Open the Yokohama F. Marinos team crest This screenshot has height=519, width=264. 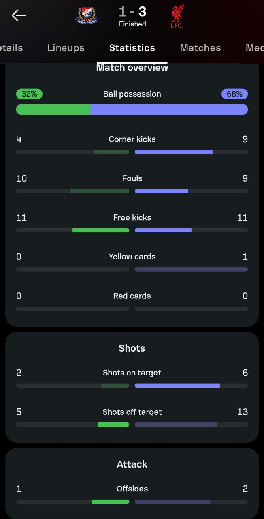point(87,15)
